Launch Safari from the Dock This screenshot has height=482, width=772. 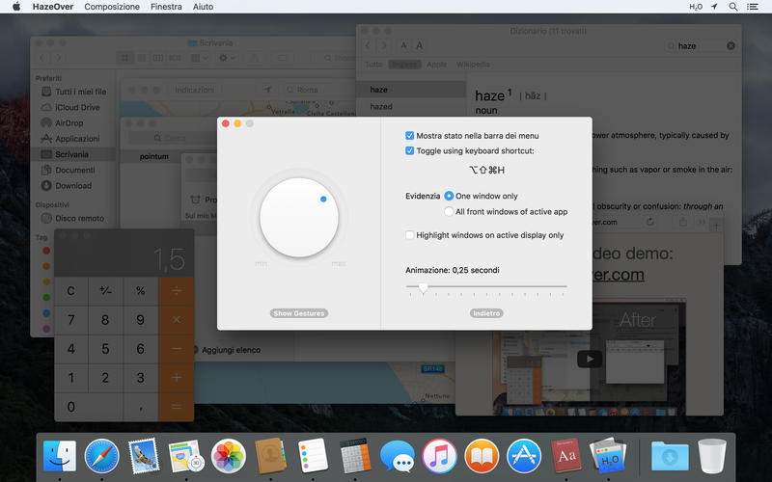click(102, 456)
